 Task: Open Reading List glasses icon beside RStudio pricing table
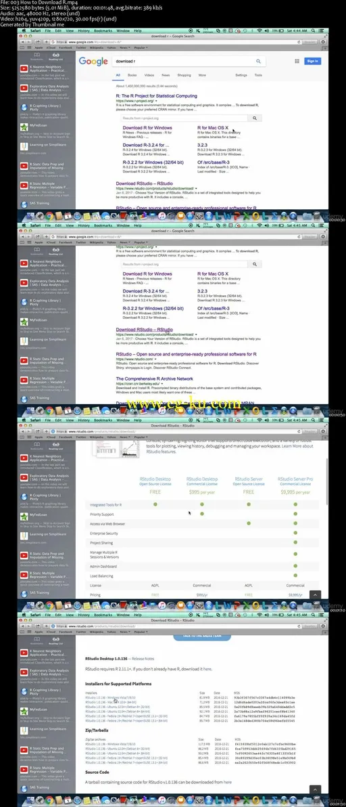click(x=55, y=443)
